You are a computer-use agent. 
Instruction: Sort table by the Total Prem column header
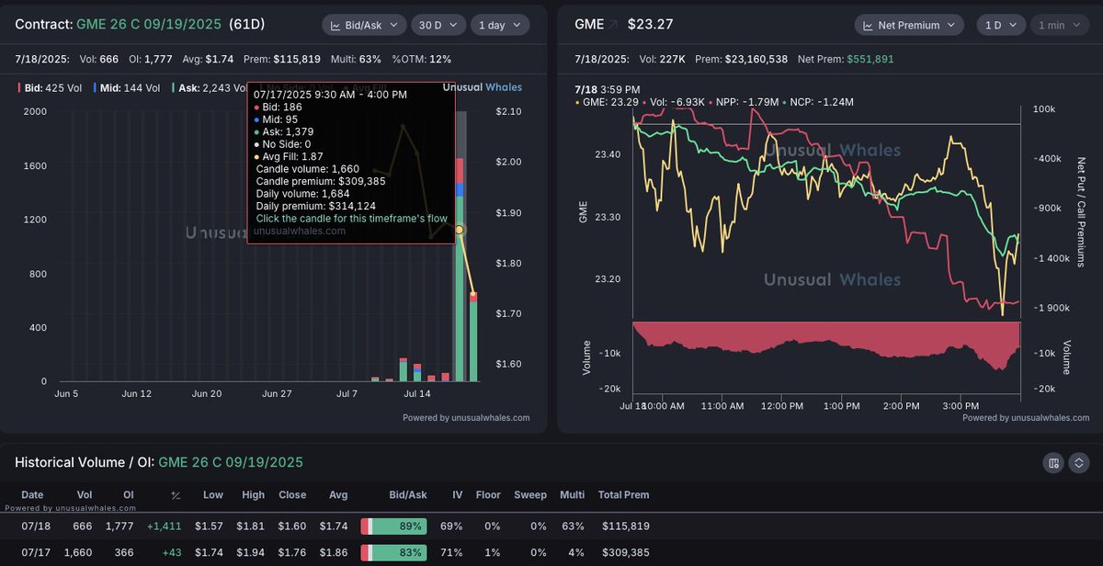[x=623, y=494]
